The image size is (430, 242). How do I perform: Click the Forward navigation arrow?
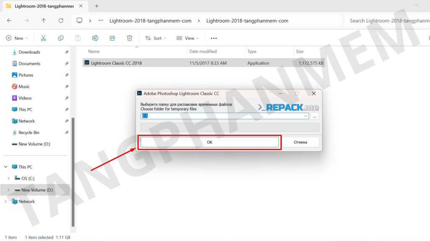26,21
